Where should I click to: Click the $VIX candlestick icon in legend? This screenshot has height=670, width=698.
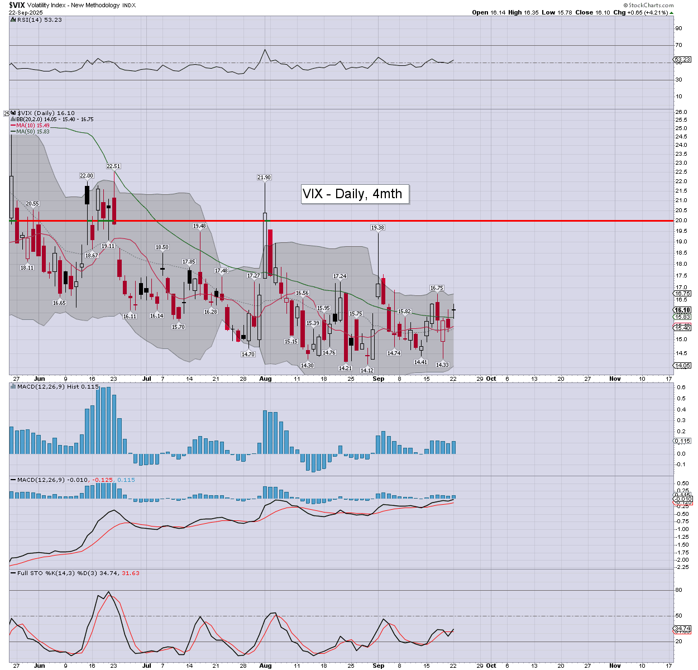click(x=13, y=113)
